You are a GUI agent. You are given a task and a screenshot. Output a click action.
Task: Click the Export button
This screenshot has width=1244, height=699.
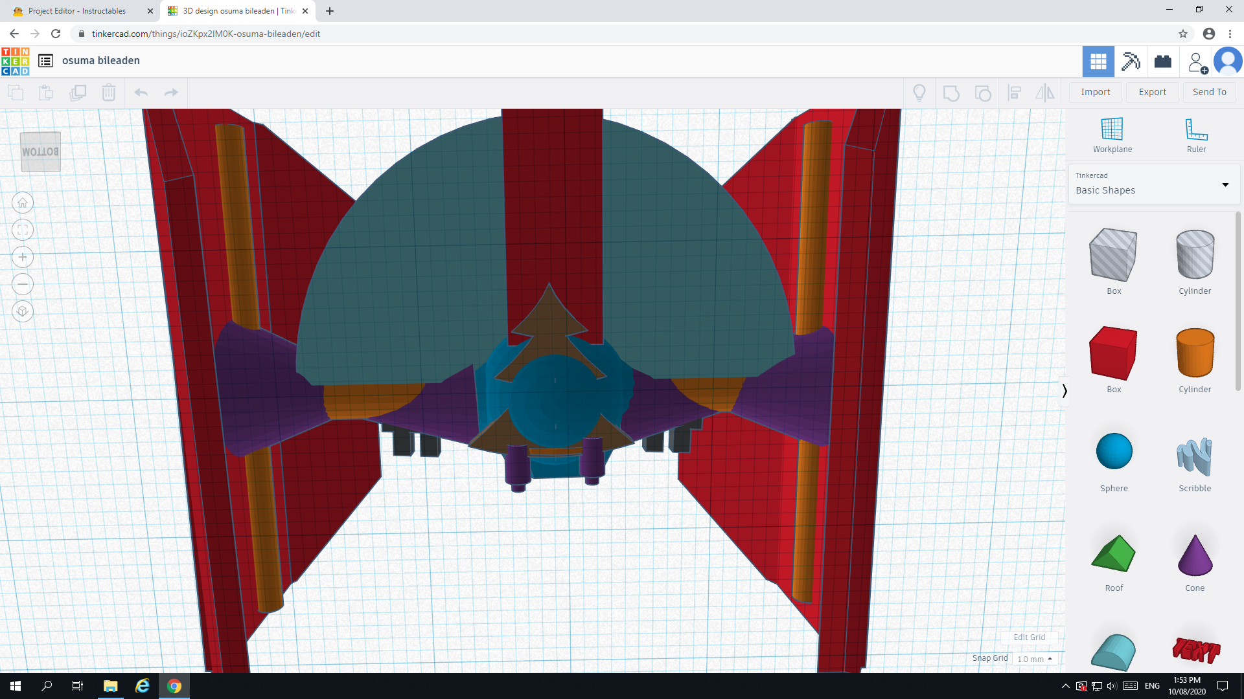(1153, 93)
